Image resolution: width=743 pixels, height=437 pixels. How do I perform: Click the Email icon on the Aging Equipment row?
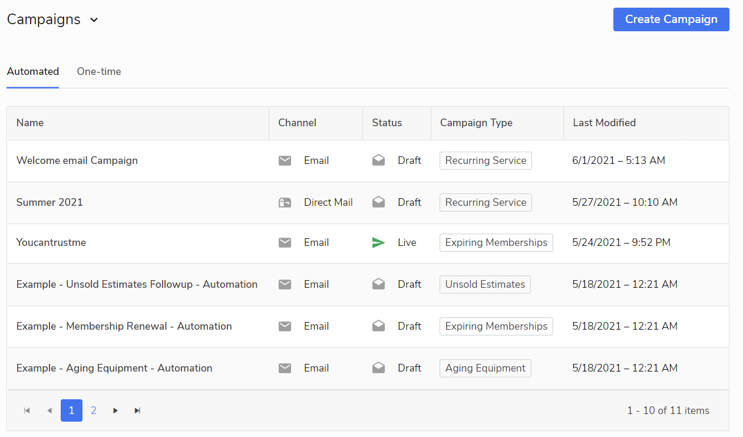pyautogui.click(x=285, y=368)
